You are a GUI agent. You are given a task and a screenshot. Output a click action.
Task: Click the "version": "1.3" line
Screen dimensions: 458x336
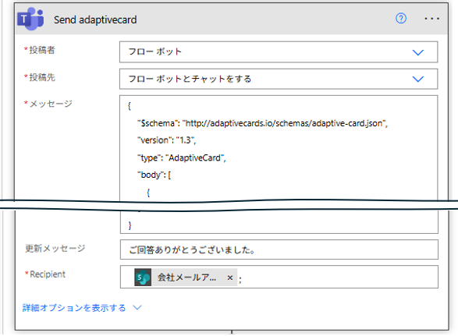pos(166,140)
